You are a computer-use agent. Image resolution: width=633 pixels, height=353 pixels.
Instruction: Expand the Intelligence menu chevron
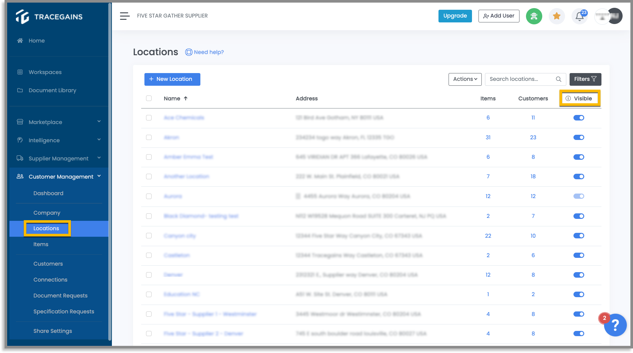click(x=99, y=140)
